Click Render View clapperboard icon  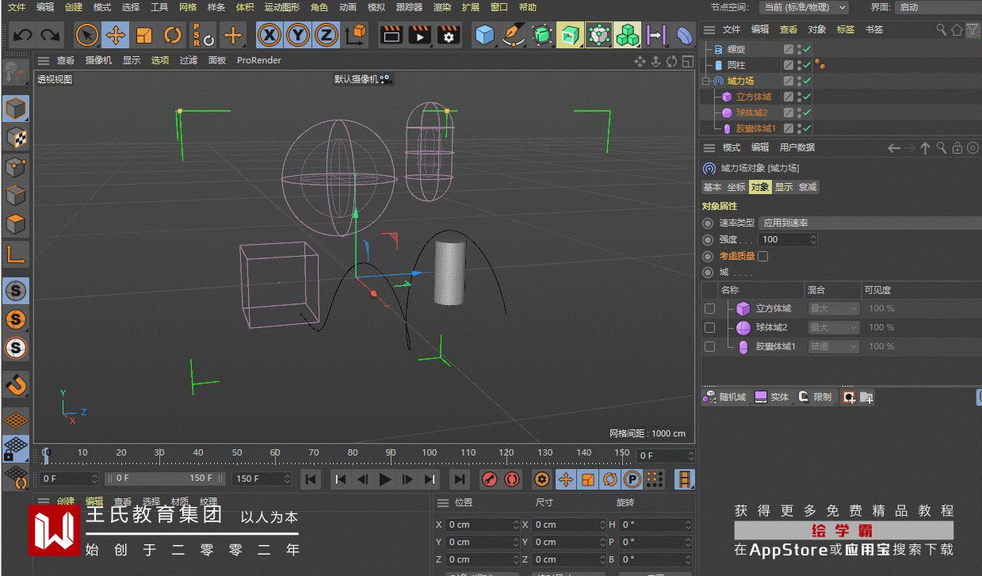point(391,35)
